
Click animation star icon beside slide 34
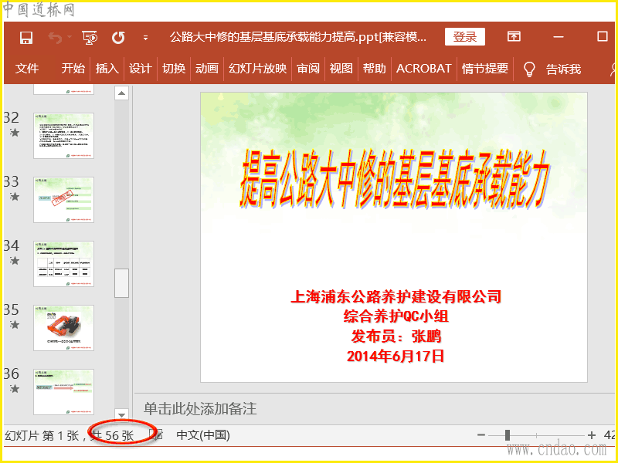(15, 261)
